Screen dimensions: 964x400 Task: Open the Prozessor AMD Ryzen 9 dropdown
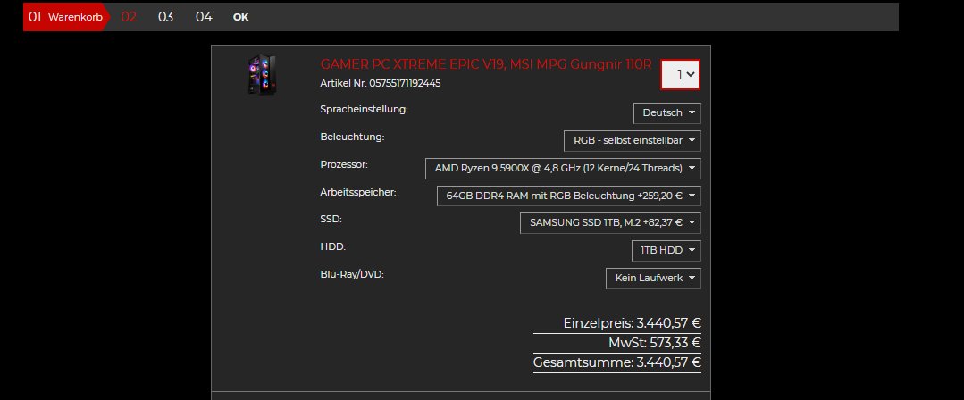coord(563,169)
